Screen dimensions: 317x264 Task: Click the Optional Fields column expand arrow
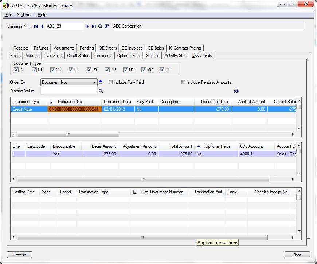(199, 146)
